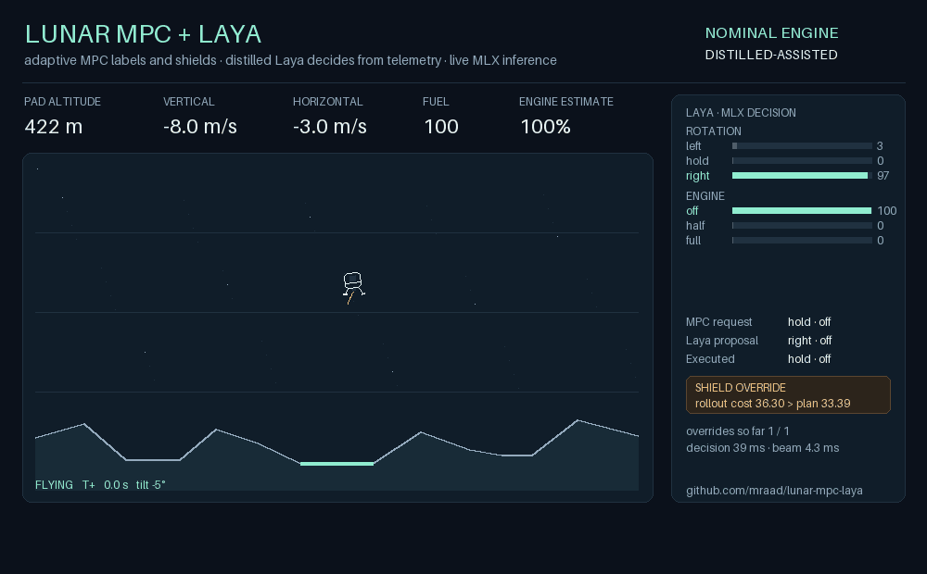927x574 pixels.
Task: Click the engine 'half' probability bar
Action: tap(802, 226)
